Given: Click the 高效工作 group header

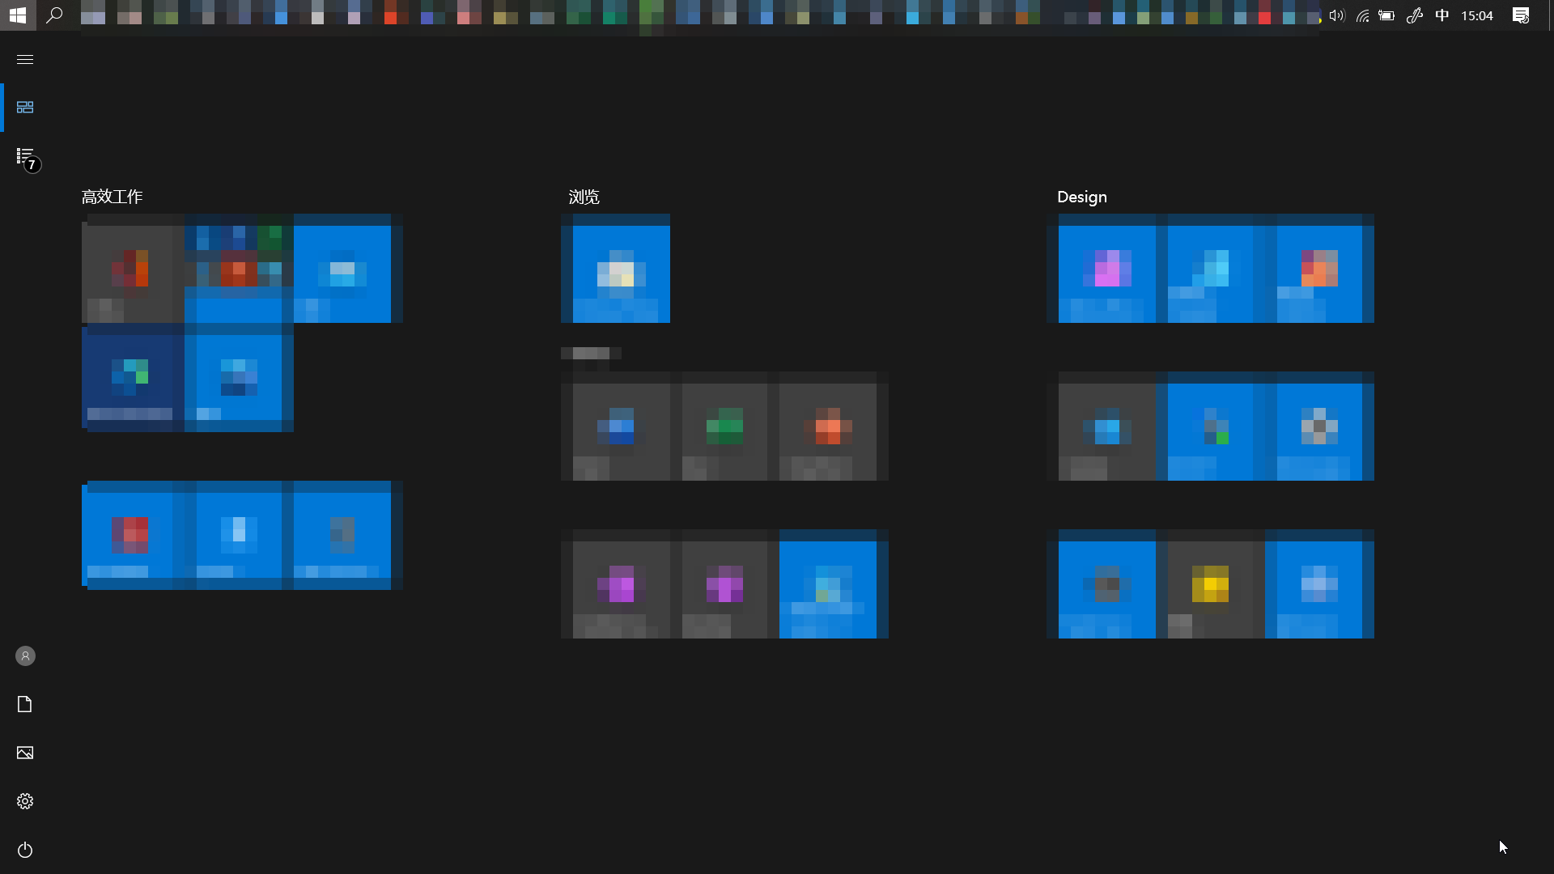Looking at the screenshot, I should point(113,197).
